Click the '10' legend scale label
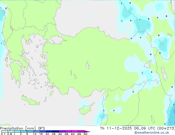175x135 pixels. coord(35,134)
